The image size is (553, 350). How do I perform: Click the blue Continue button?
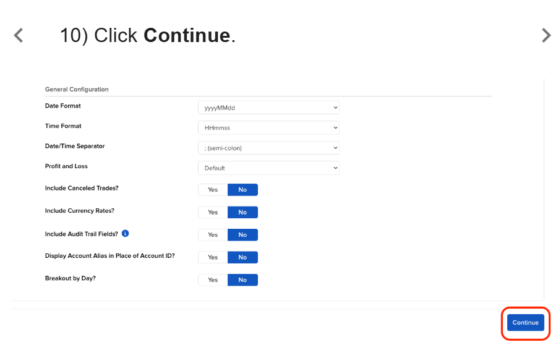526,323
